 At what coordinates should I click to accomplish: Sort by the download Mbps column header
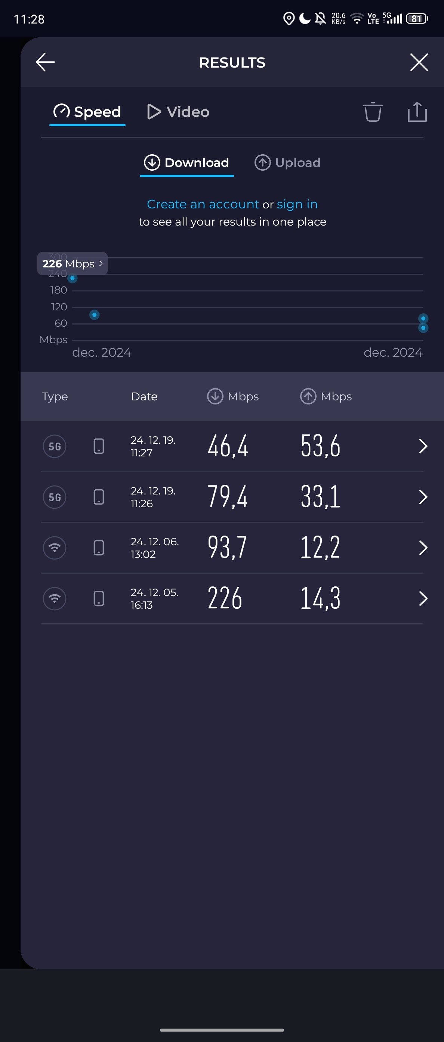click(233, 396)
